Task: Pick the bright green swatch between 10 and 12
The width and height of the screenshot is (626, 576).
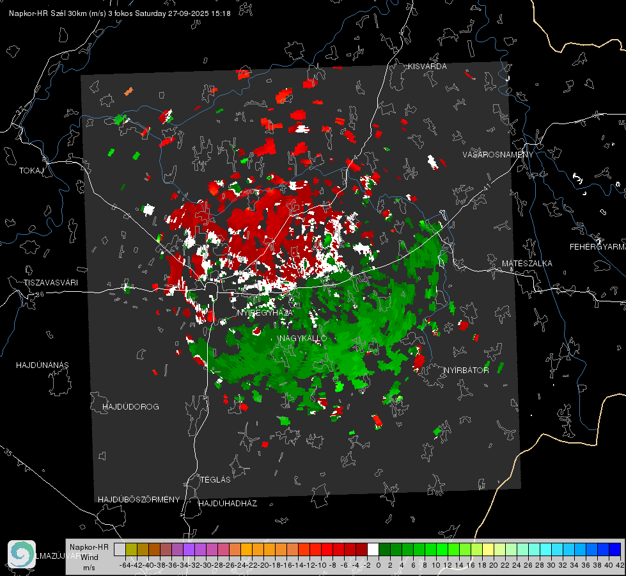Action: click(442, 549)
